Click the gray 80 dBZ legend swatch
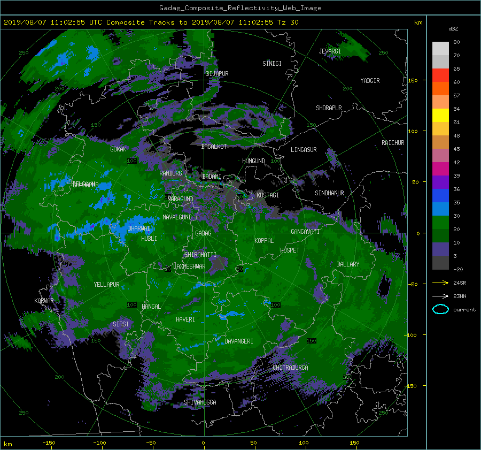The width and height of the screenshot is (481, 450). click(x=440, y=49)
